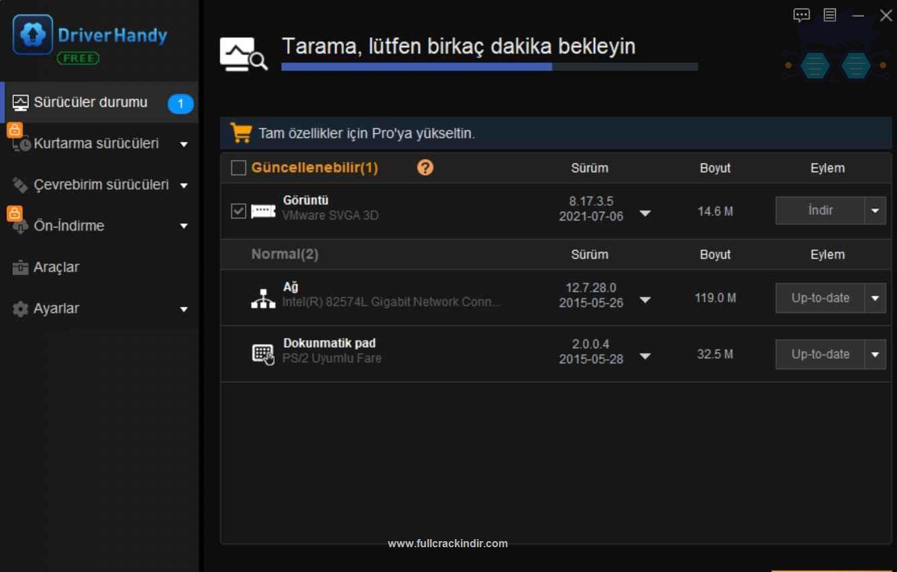The width and height of the screenshot is (897, 572).
Task: Tick the Güncellenebilir(1) select-all checkbox
Action: (238, 168)
